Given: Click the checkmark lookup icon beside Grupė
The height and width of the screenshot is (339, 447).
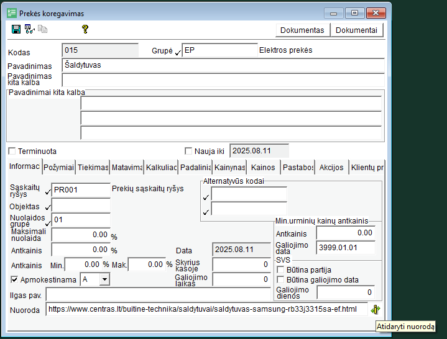Looking at the screenshot, I should coord(178,52).
